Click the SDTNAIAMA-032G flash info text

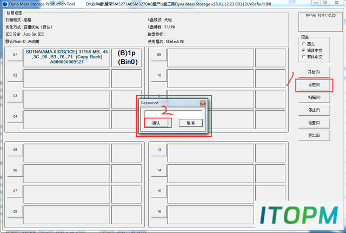[67, 57]
